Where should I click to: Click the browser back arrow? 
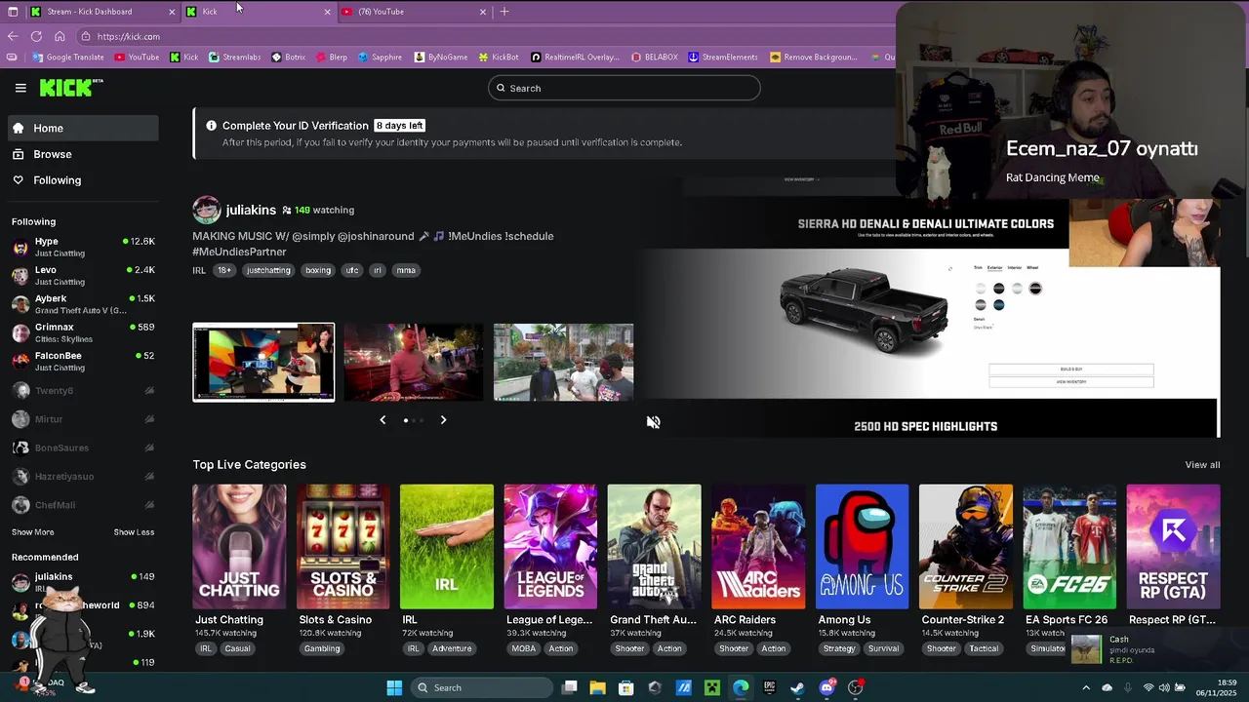point(13,36)
